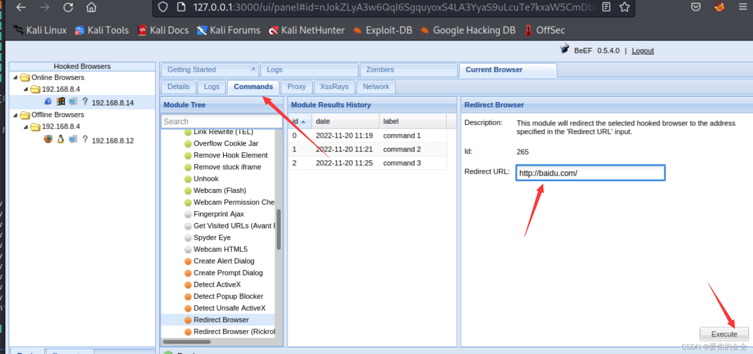The image size is (753, 354).
Task: Go back with the browser back arrow
Action: click(x=21, y=7)
